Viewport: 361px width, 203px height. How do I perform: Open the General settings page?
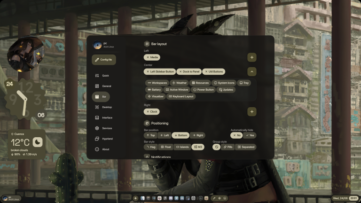coord(103,86)
